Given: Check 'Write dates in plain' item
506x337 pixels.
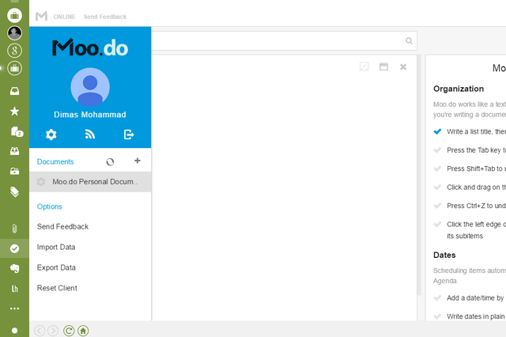Looking at the screenshot, I should (437, 316).
